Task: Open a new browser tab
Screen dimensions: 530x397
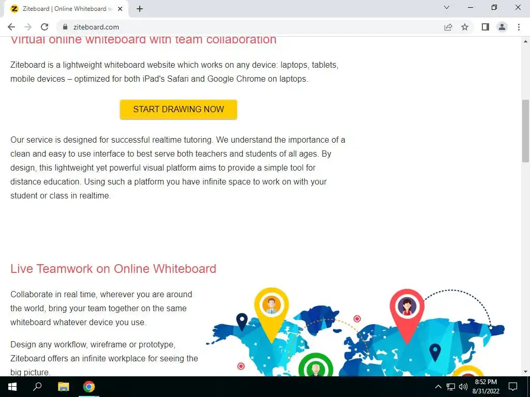Action: click(x=140, y=9)
